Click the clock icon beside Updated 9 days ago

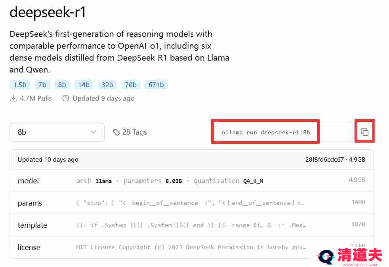pyautogui.click(x=66, y=99)
